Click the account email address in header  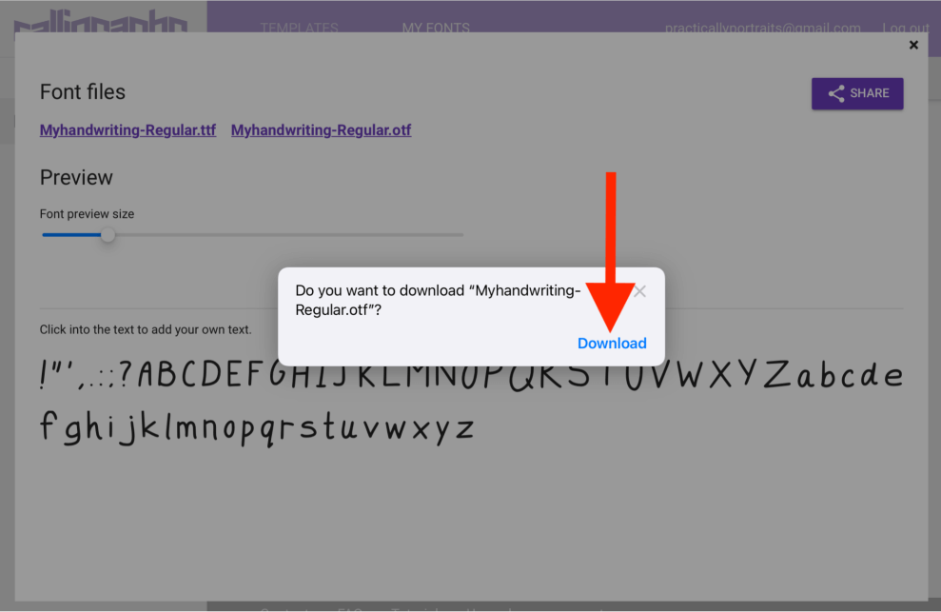click(x=763, y=28)
